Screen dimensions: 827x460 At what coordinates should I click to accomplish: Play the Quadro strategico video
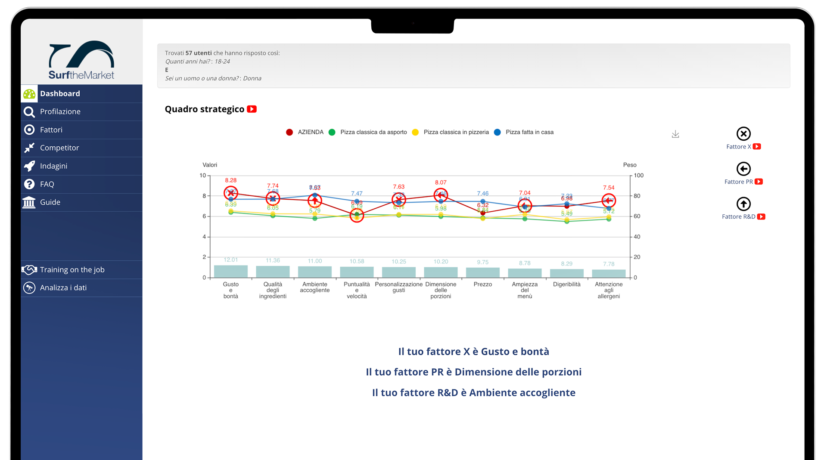[252, 109]
